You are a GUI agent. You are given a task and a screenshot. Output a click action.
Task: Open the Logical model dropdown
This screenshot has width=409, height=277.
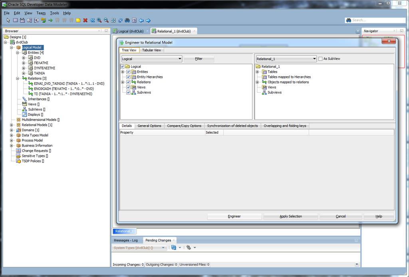click(151, 59)
